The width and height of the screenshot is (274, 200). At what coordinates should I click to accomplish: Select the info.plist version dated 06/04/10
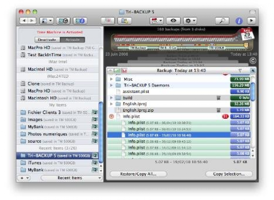179,123
